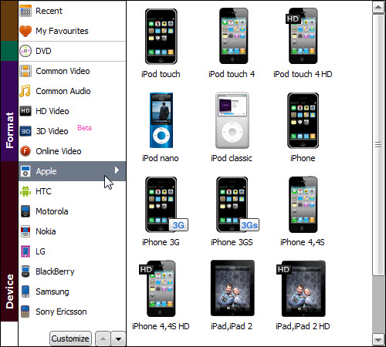386x347 pixels.
Task: Select the iPhone 4,4S profile
Action: 303,211
